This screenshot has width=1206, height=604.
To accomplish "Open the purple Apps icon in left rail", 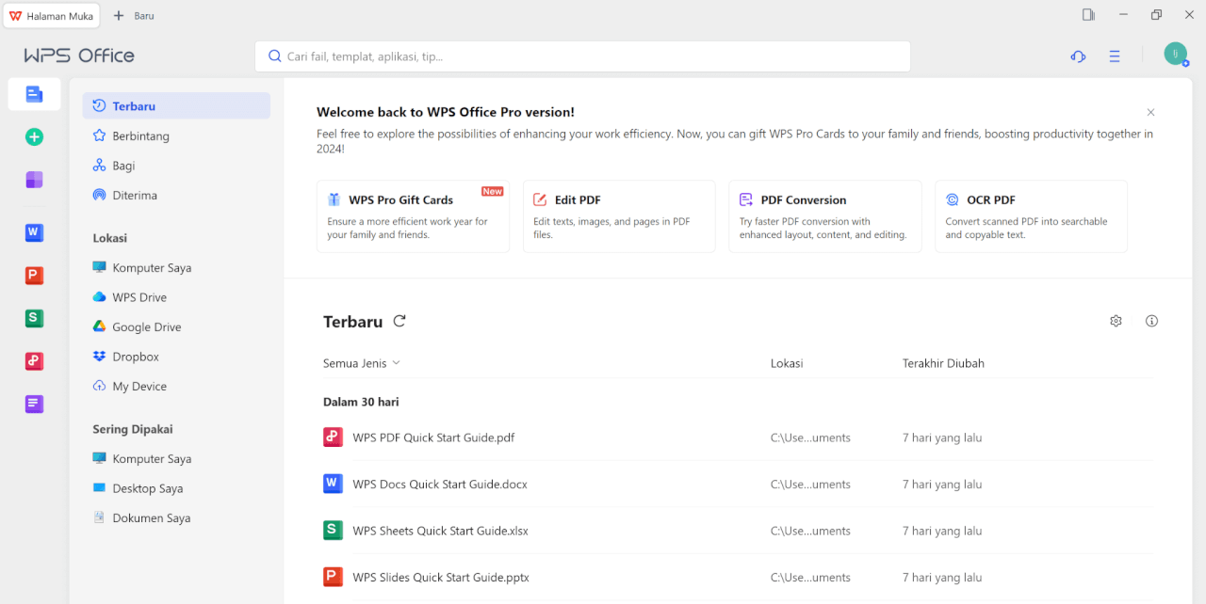I will 34,180.
